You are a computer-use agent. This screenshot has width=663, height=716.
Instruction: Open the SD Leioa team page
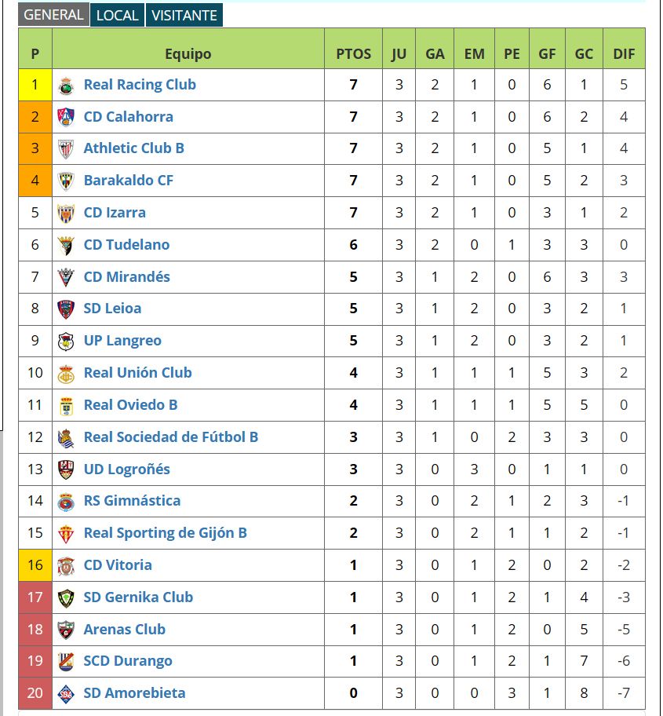[112, 309]
